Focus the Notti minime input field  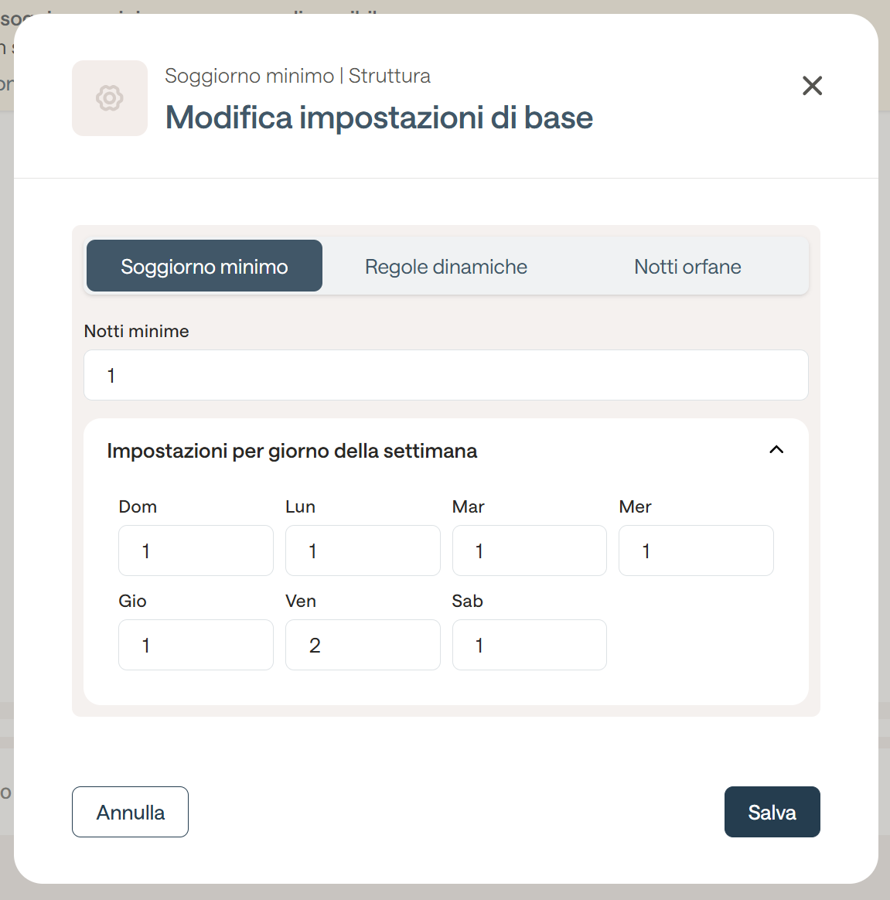click(x=446, y=375)
